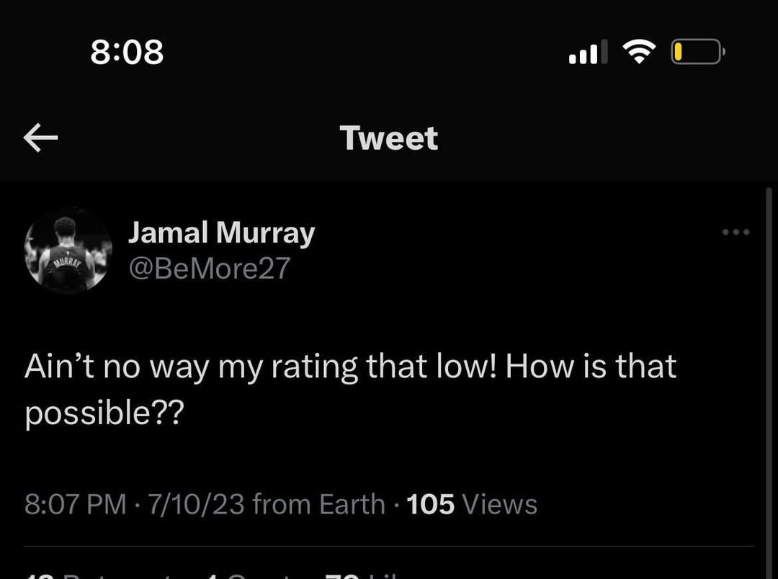The image size is (778, 579).
Task: Tap the "from Earth" location label
Action: [x=318, y=504]
